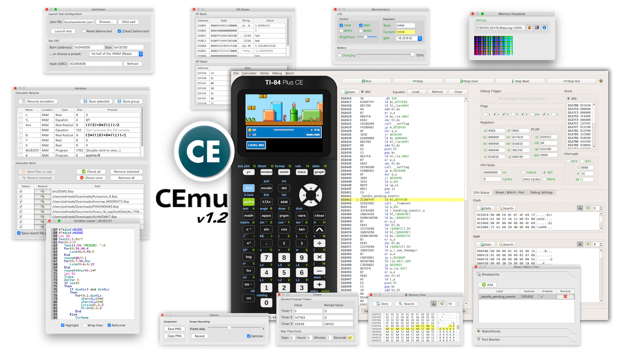Click the ASCII toggle icon in Memory View window
This screenshot has width=623, height=359.
(x=434, y=304)
